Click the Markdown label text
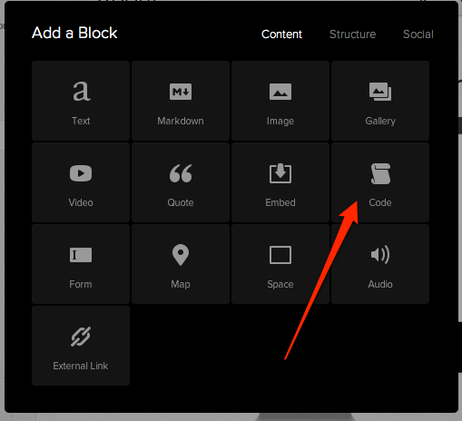462x421 pixels. pos(181,121)
